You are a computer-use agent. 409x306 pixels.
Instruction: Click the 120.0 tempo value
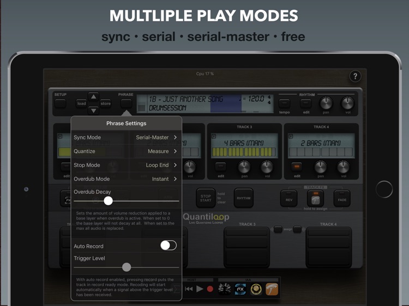[x=256, y=99]
